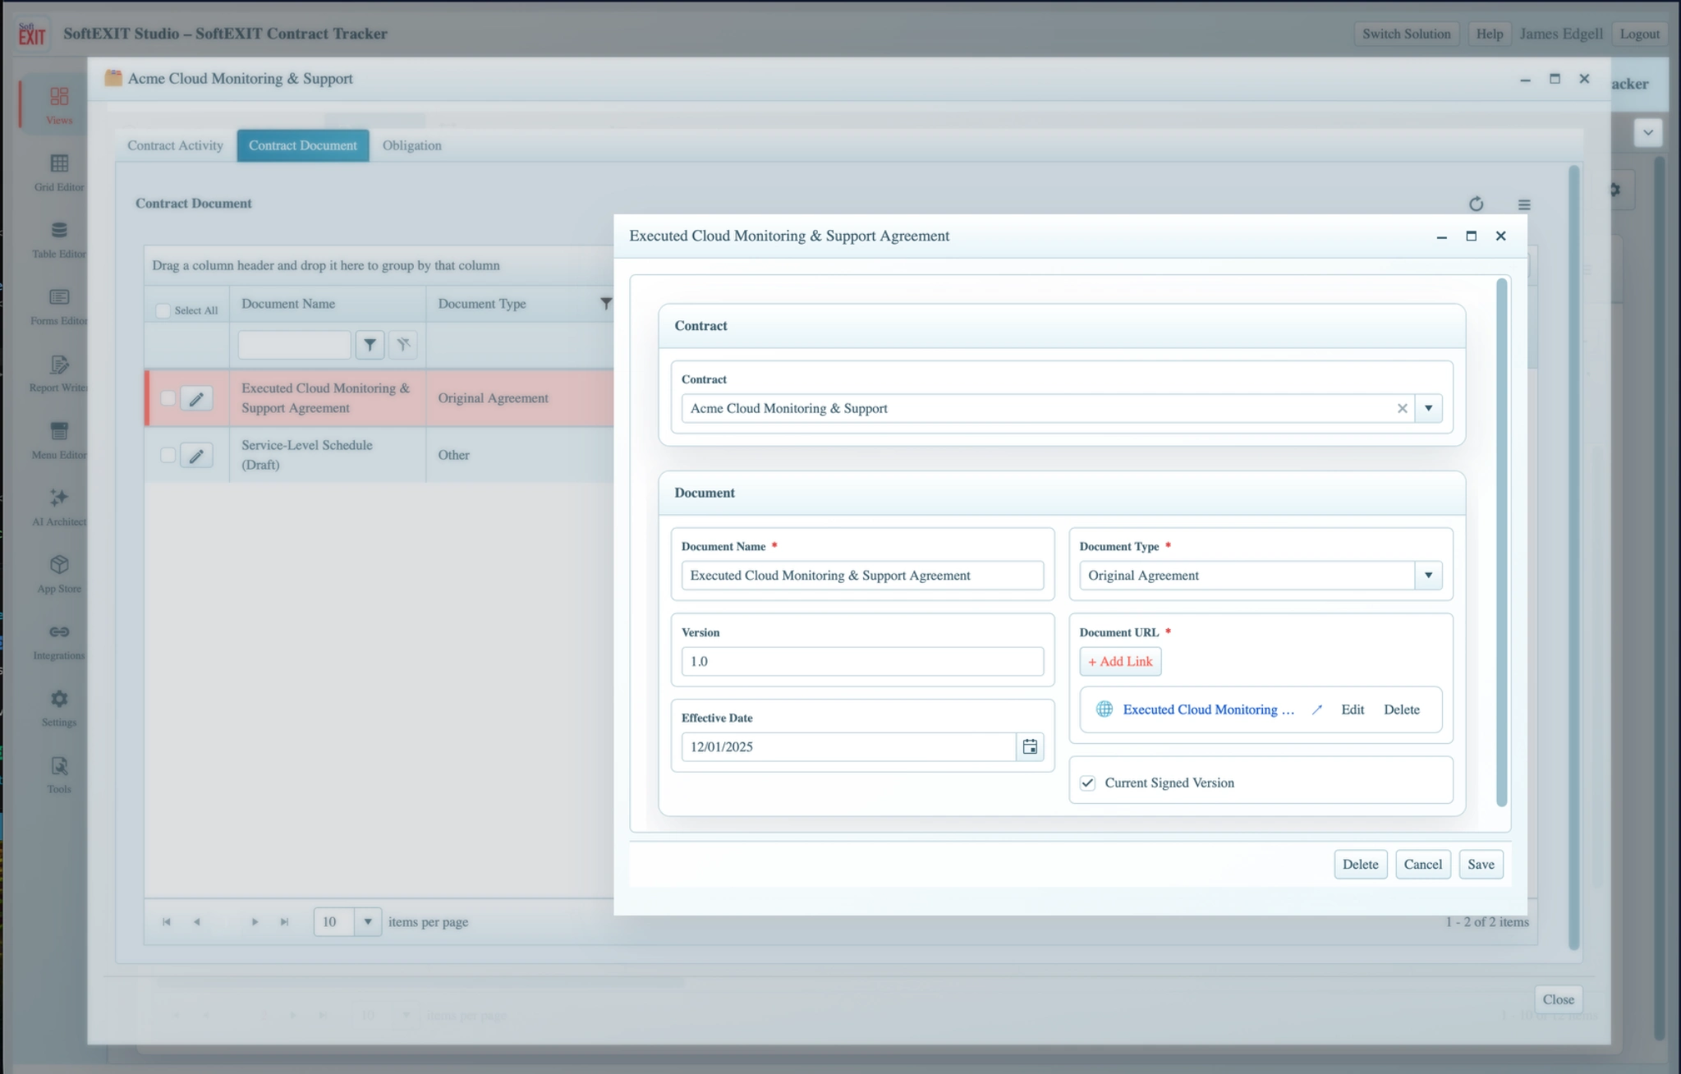
Task: Open the Table Editor sidebar icon
Action: pos(59,230)
